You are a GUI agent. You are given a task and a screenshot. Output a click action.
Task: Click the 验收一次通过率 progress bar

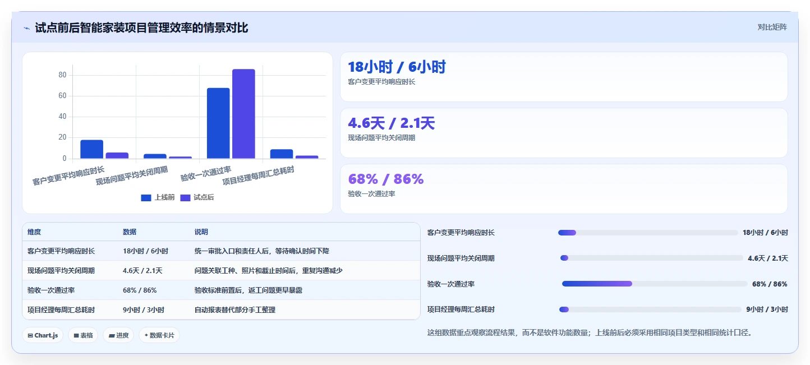pyautogui.click(x=655, y=284)
